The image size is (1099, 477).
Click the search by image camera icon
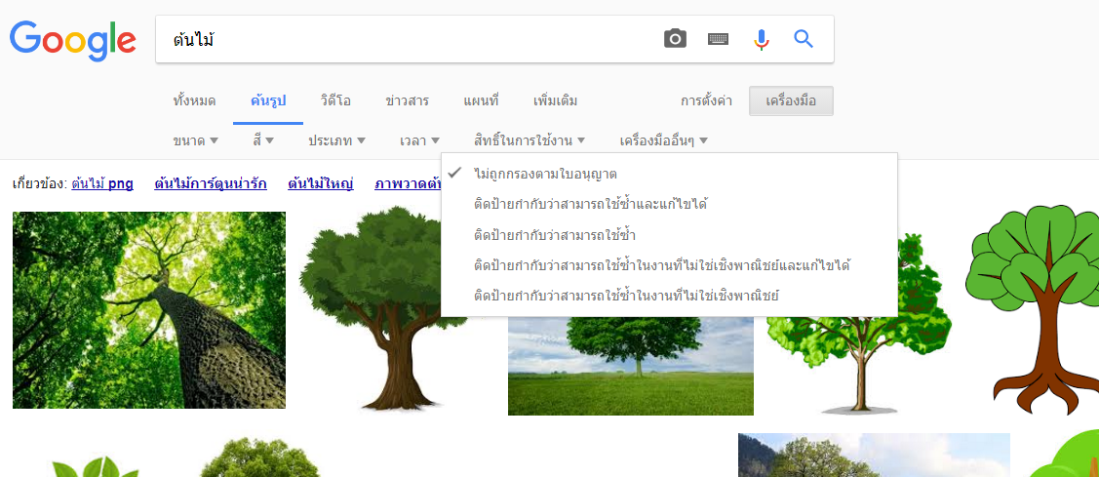pyautogui.click(x=675, y=39)
